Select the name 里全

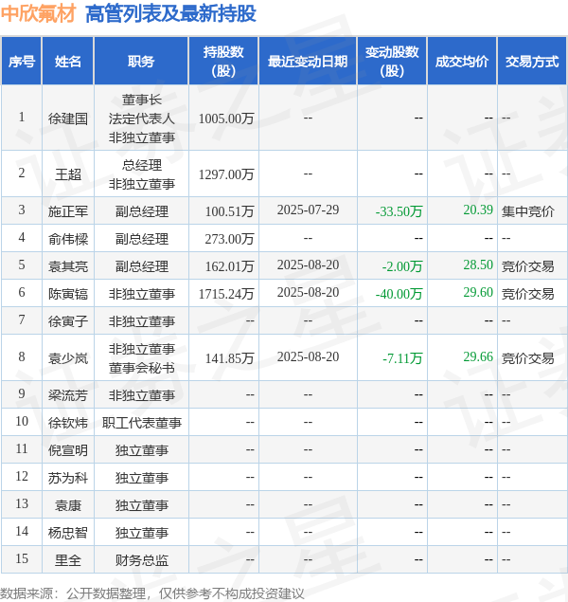click(68, 560)
